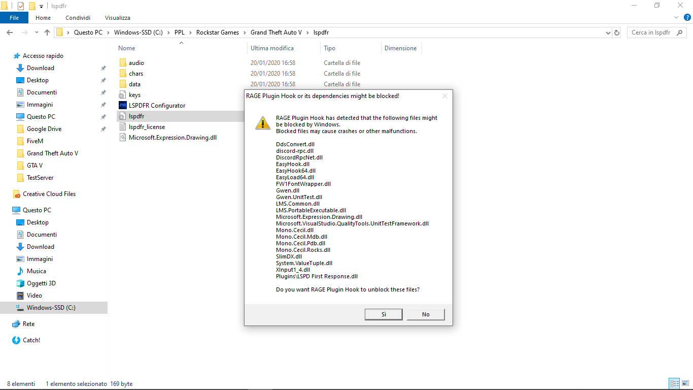This screenshot has width=693, height=390.
Task: Select the LSPDFR Configurator application
Action: pyautogui.click(x=157, y=106)
